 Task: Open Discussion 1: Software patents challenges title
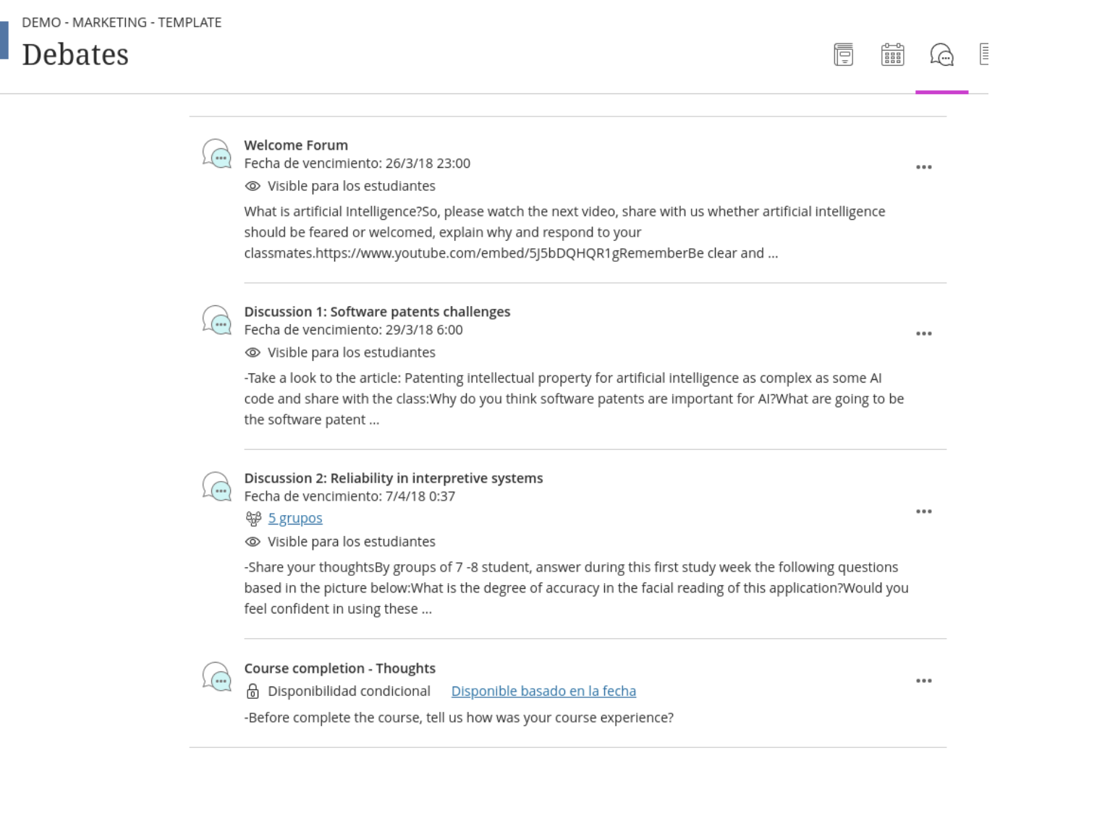tap(377, 312)
